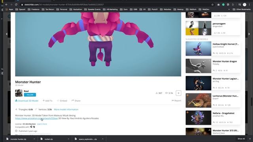Open downloaded space_exploratio....zip file

(x=87, y=139)
